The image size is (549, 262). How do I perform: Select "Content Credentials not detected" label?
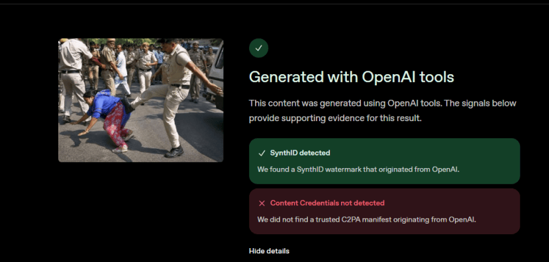tap(327, 203)
